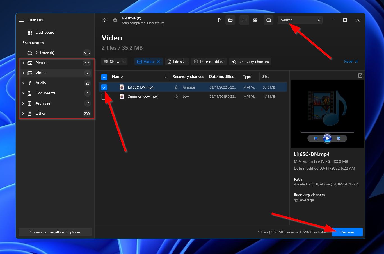
Task: Open the Recovery chances filter
Action: click(x=250, y=62)
